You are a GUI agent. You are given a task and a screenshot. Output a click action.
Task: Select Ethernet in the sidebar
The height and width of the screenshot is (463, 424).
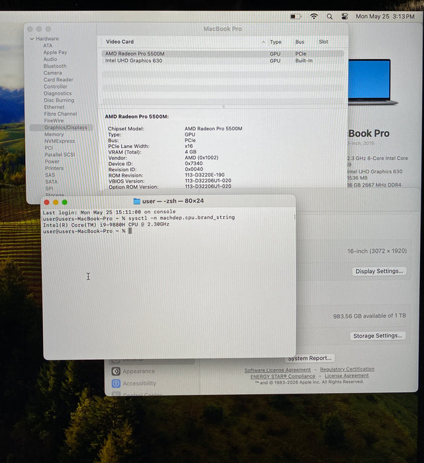click(x=54, y=107)
